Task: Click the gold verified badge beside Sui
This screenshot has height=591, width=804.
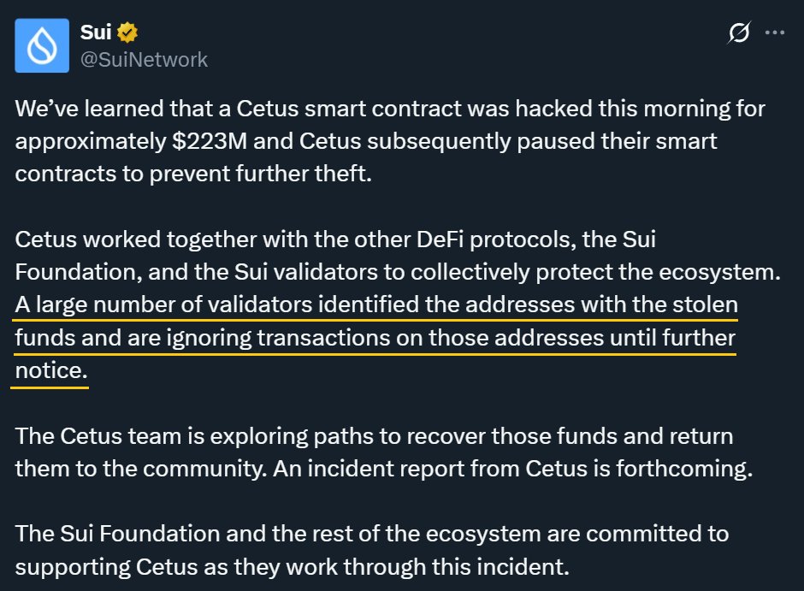Action: click(127, 33)
